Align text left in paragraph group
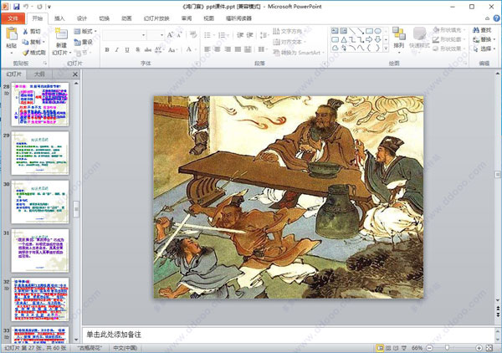502x353 pixels. 207,49
